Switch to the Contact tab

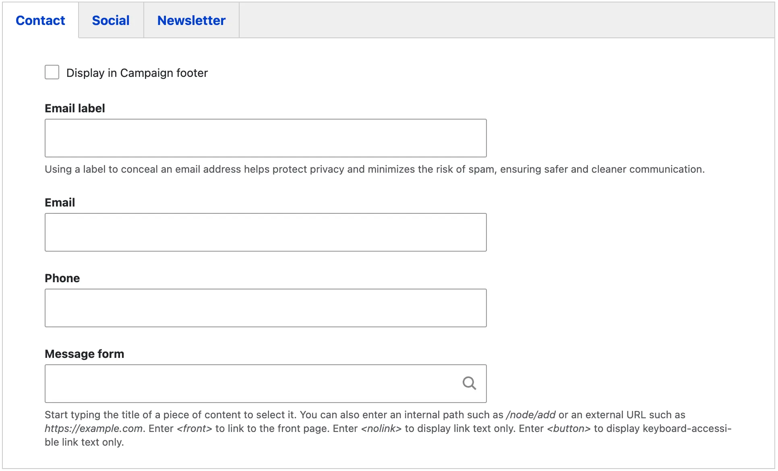[x=40, y=21]
